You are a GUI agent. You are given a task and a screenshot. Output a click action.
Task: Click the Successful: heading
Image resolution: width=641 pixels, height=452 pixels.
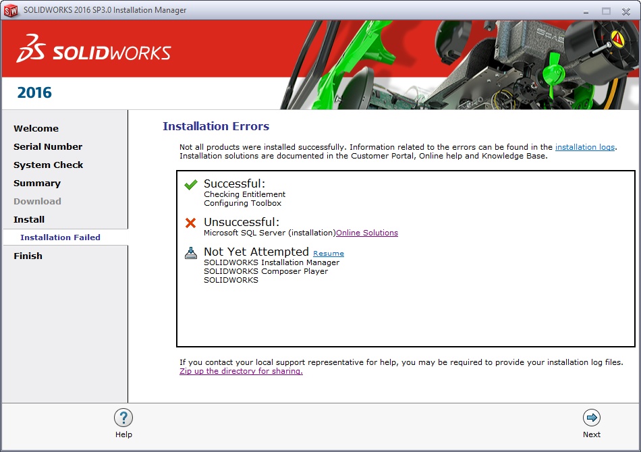(x=234, y=183)
